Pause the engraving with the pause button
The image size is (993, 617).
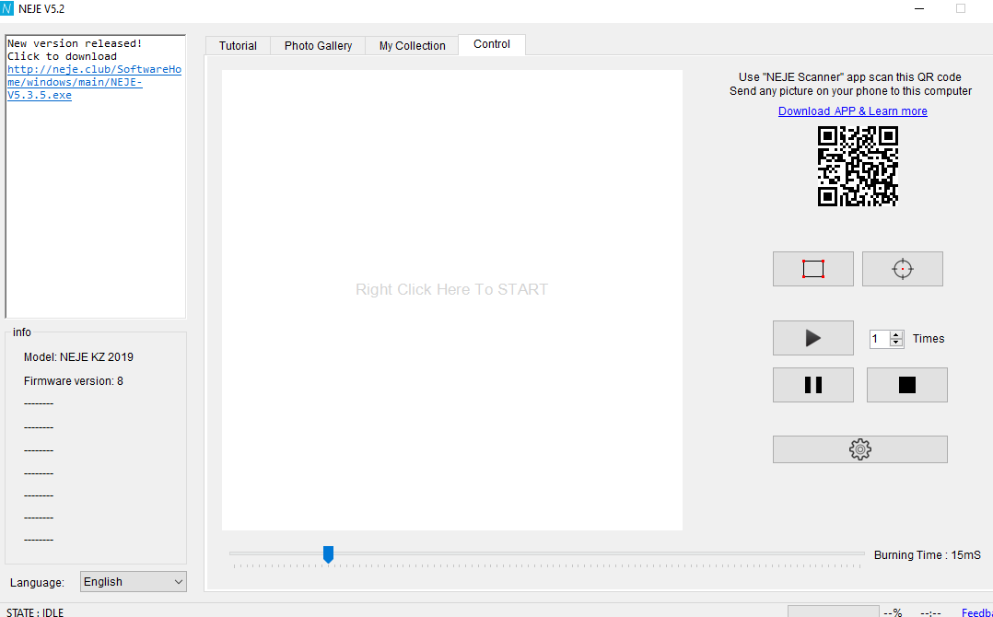click(812, 385)
